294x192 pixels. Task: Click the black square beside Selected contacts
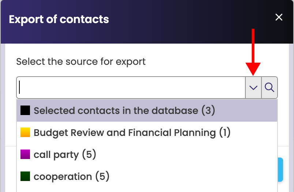coord(25,110)
